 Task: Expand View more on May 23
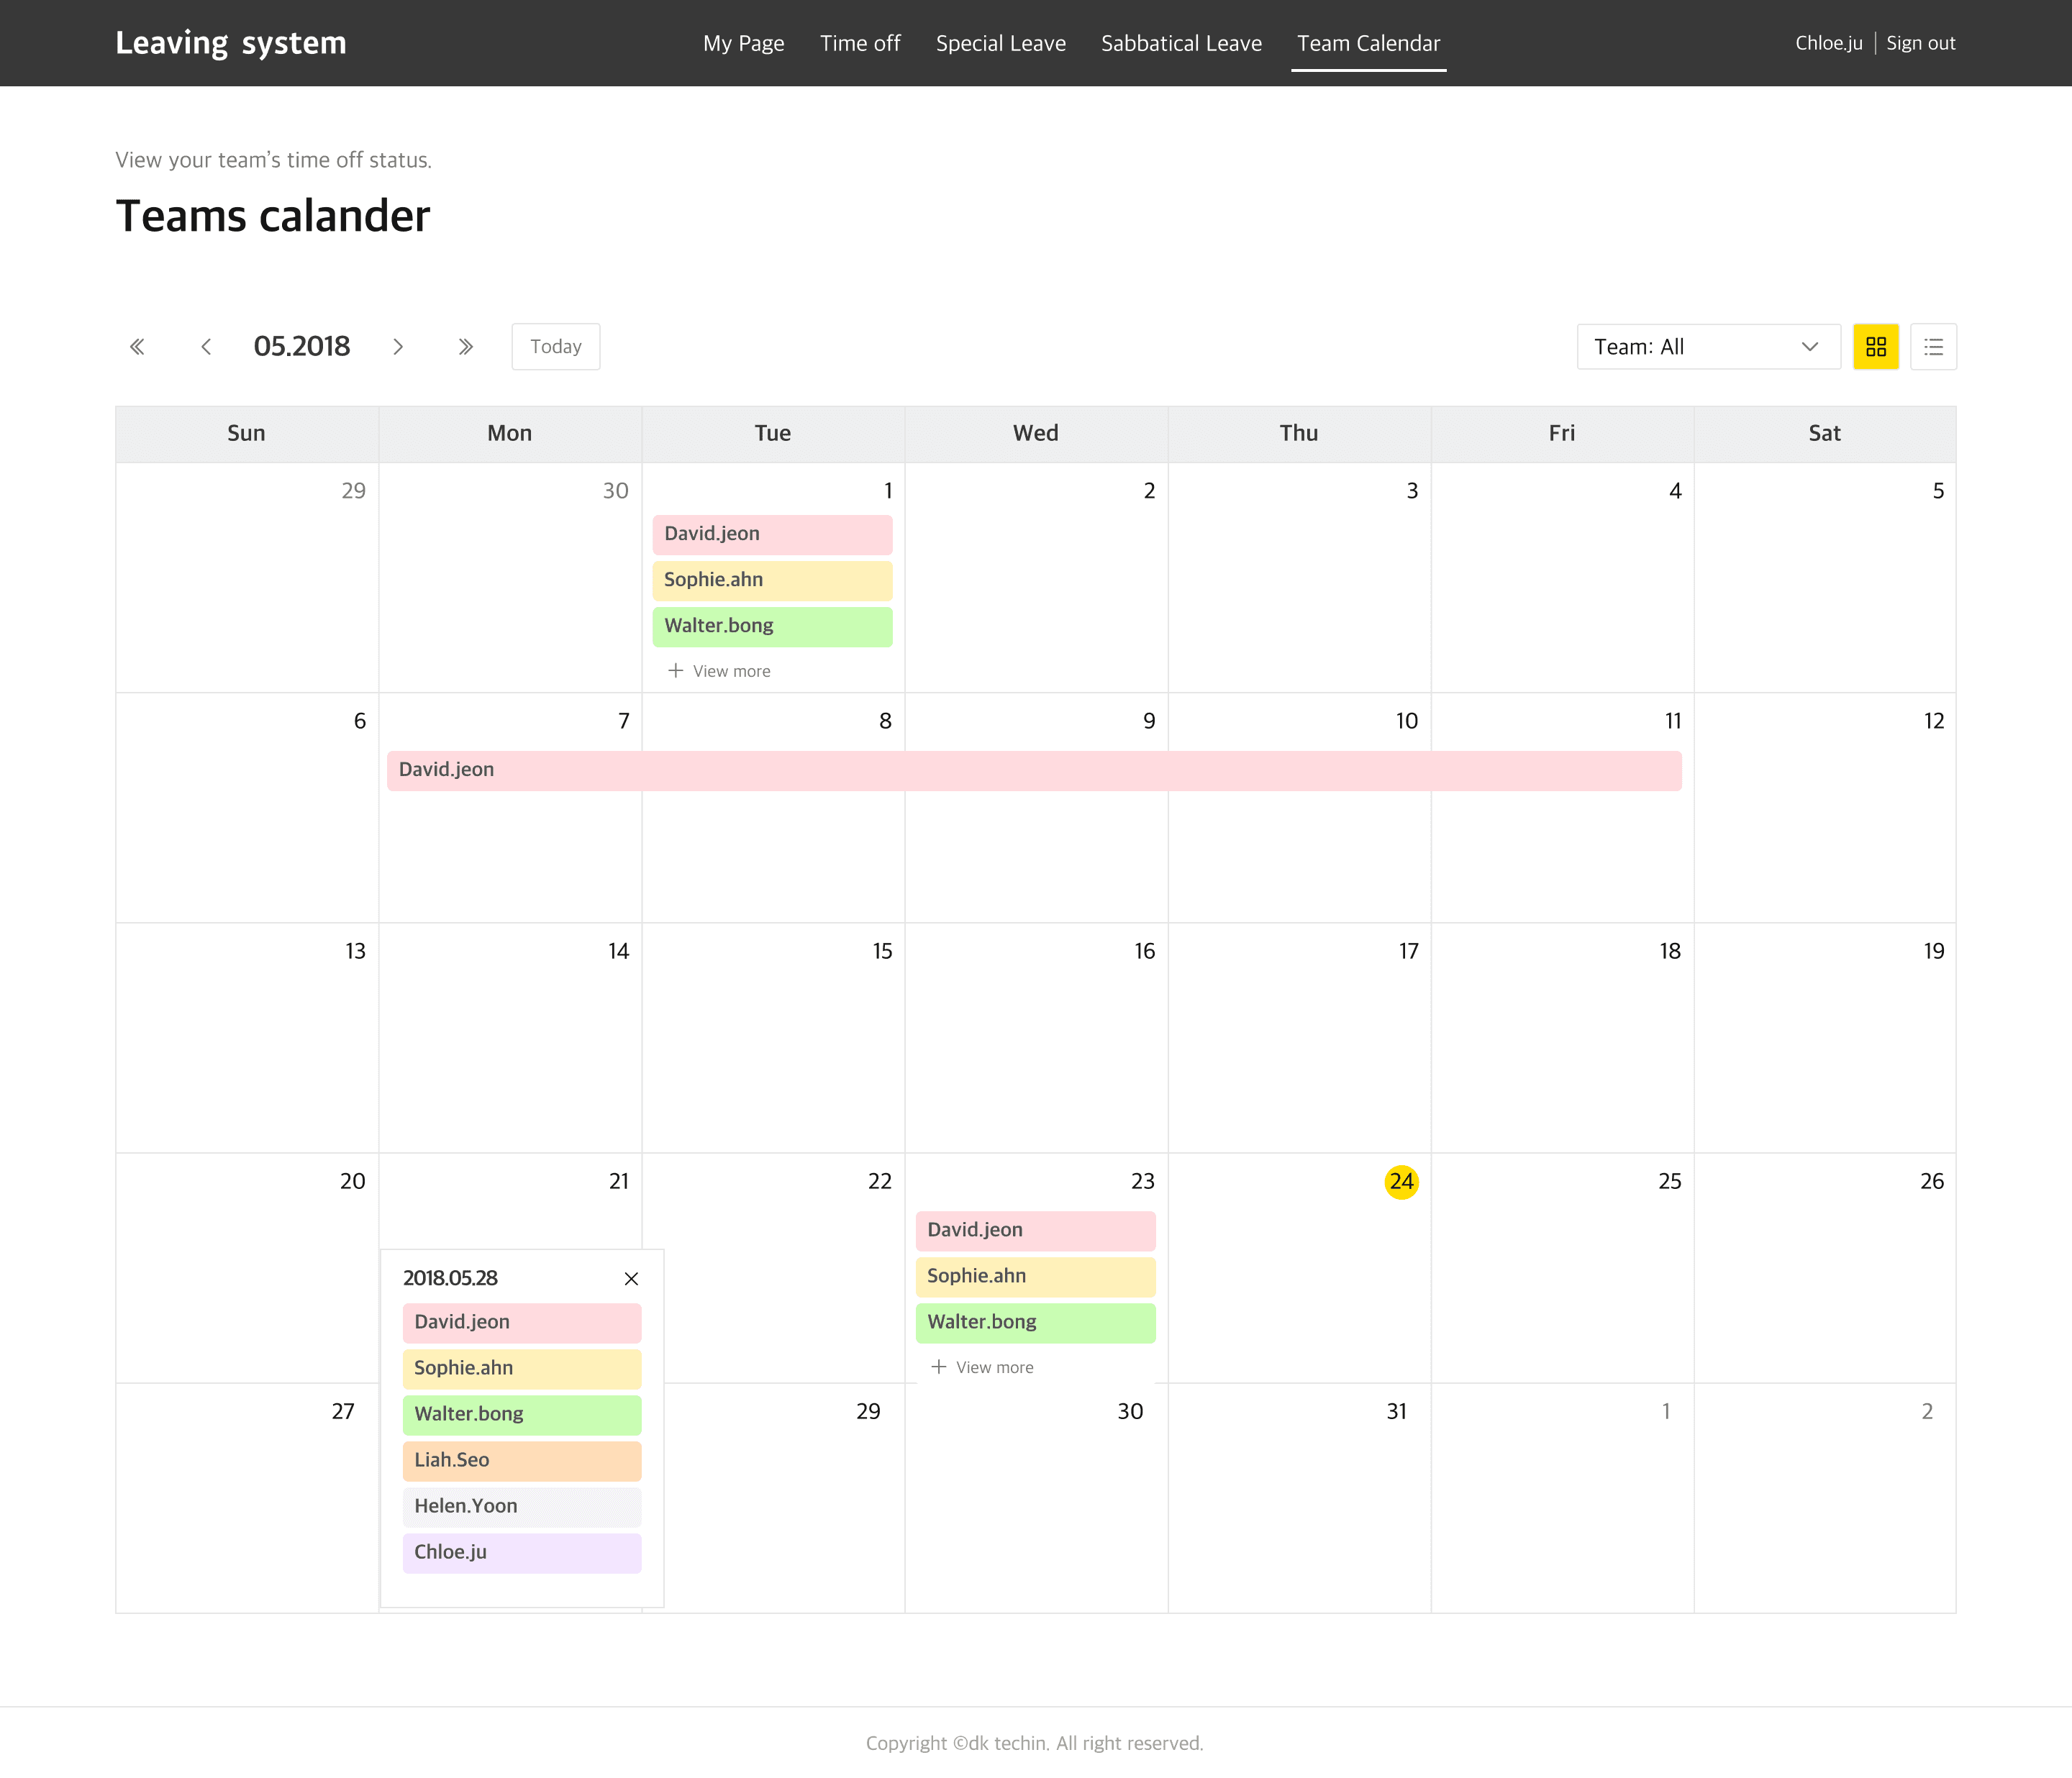tap(982, 1367)
